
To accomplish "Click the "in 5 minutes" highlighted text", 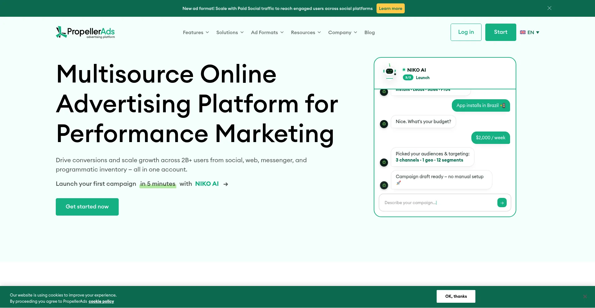I will [x=158, y=184].
